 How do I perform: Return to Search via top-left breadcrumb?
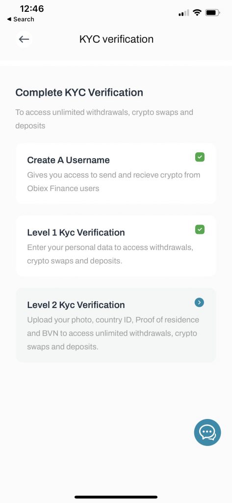(21, 19)
